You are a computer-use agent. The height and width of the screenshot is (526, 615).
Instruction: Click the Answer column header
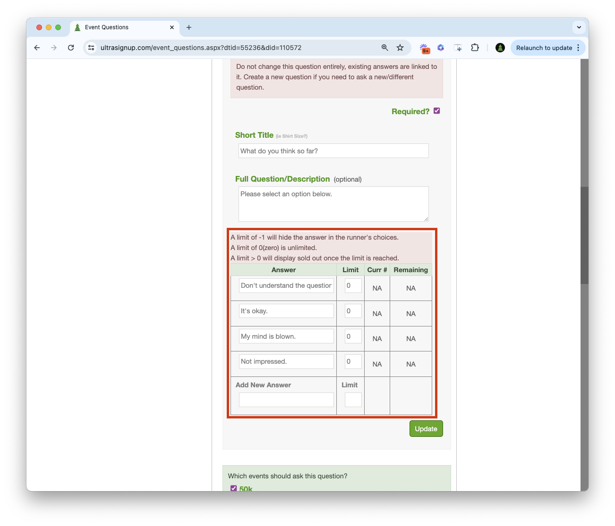tap(283, 270)
